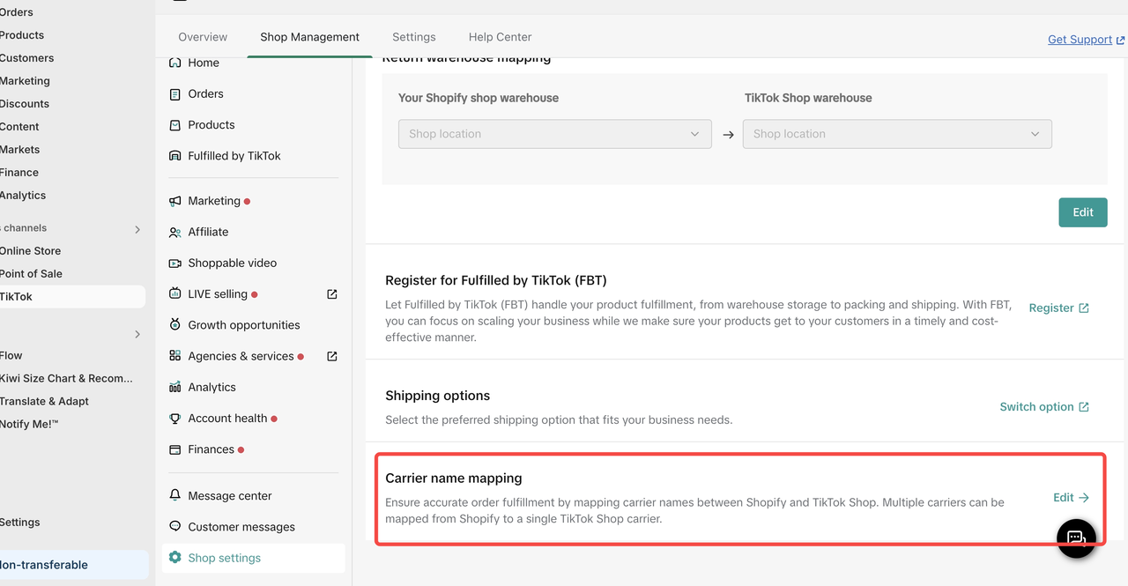Screen dimensions: 1128x586
Task: Select Fulfilled by TikTok in sidebar
Action: 234,156
